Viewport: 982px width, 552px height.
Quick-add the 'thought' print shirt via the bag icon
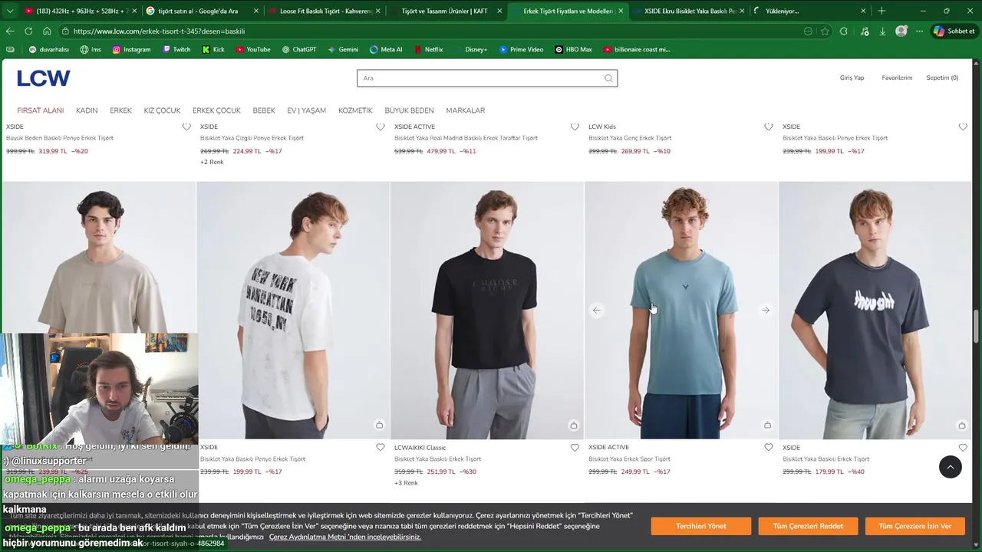pos(961,426)
